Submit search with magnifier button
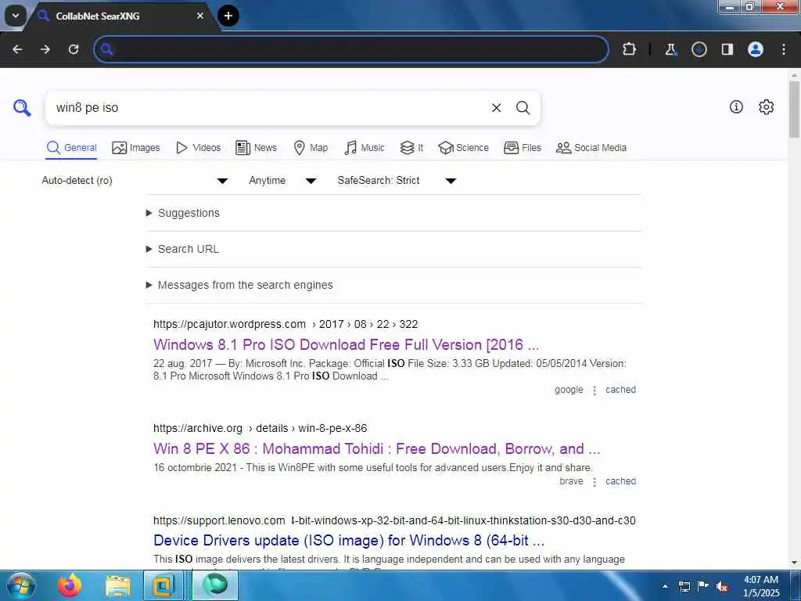801x601 pixels. 523,108
